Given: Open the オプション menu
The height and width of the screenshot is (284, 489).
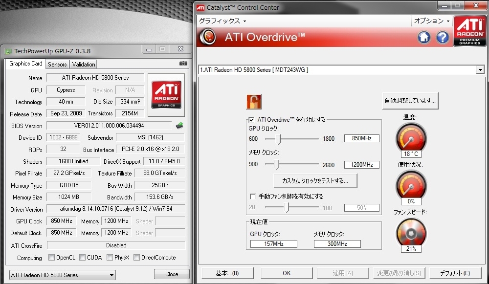Looking at the screenshot, I should coord(432,21).
